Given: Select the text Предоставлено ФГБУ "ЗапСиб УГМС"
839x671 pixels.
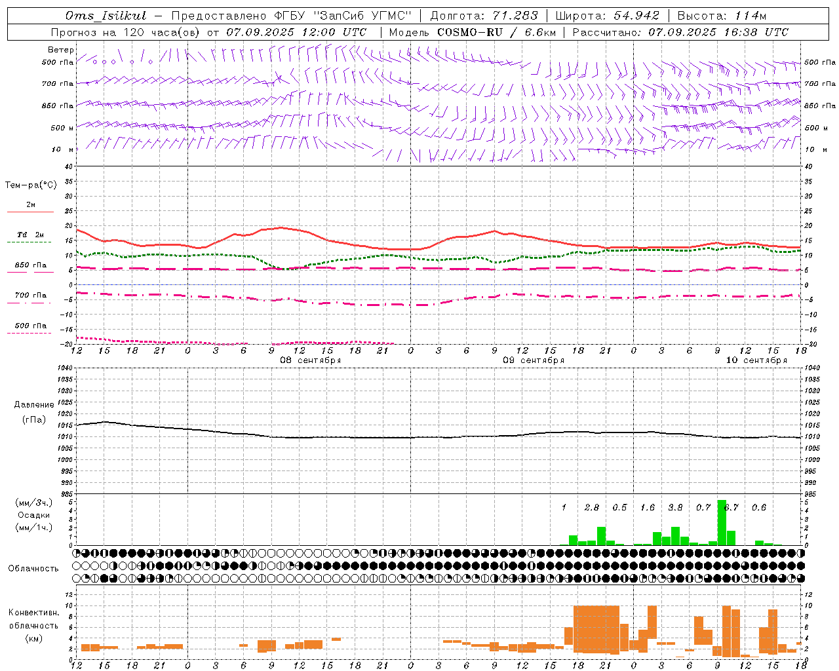Looking at the screenshot, I should [291, 16].
